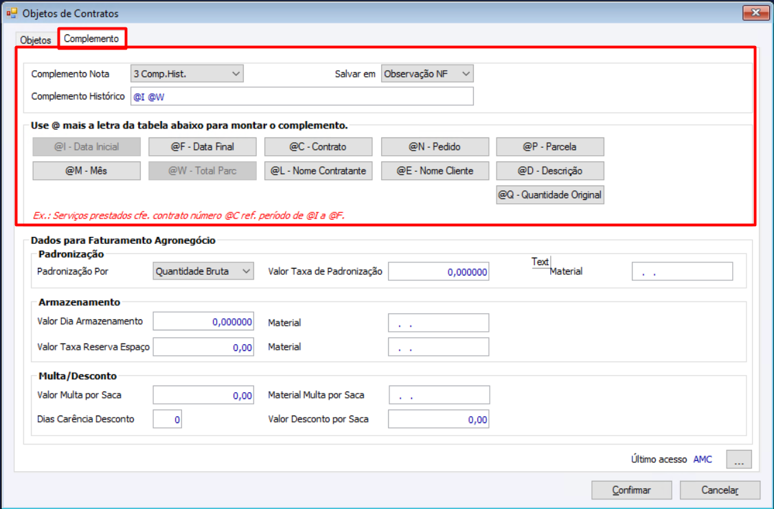Switch to the Objetos tab
774x509 pixels.
(x=36, y=40)
